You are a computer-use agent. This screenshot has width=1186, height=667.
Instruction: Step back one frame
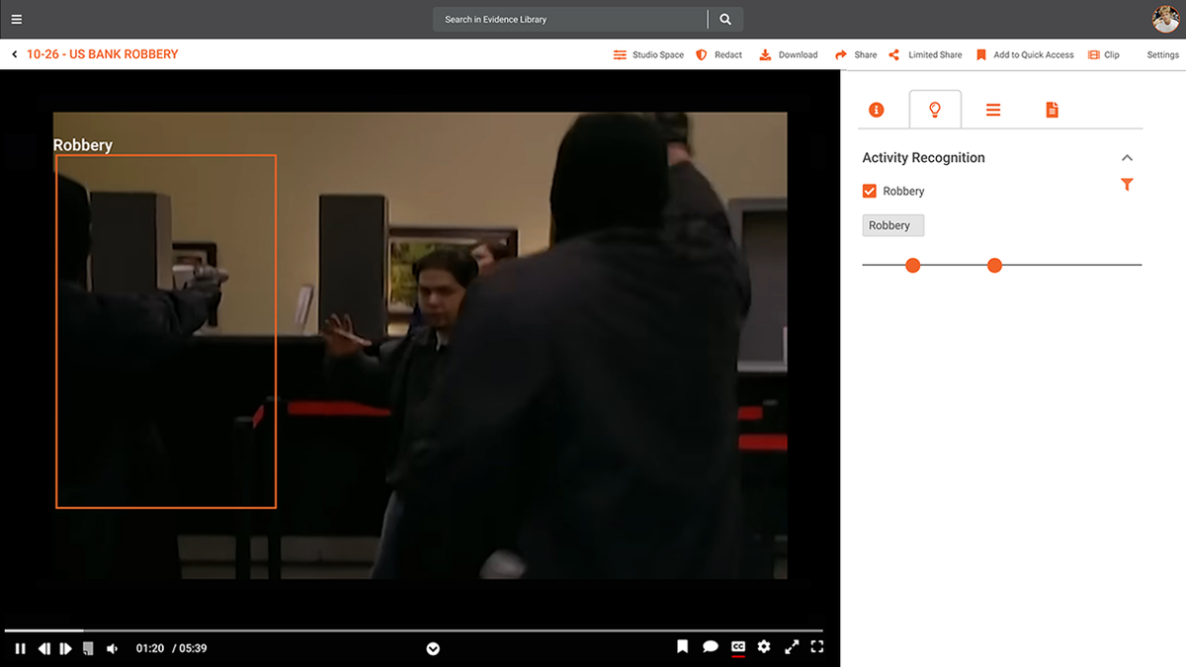pos(43,648)
